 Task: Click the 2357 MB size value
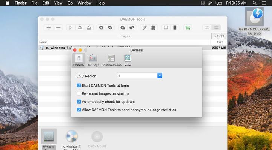click(219, 48)
